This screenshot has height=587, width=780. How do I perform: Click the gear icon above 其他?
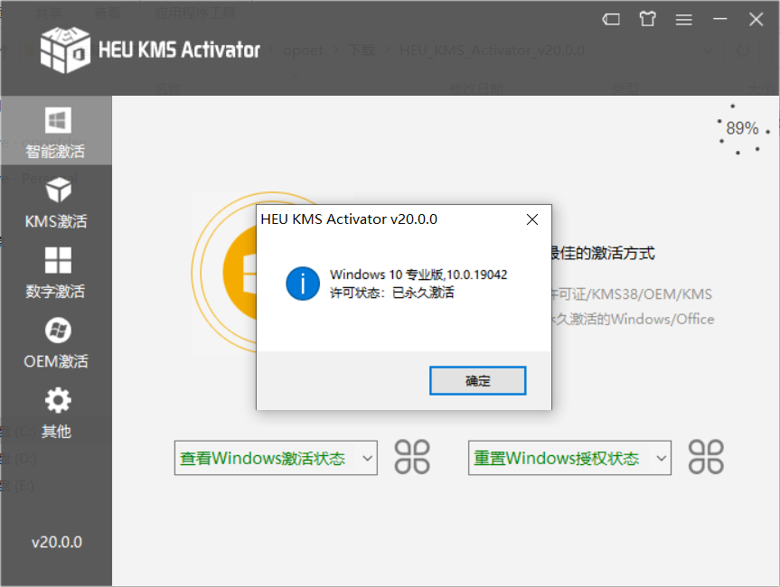pos(58,400)
